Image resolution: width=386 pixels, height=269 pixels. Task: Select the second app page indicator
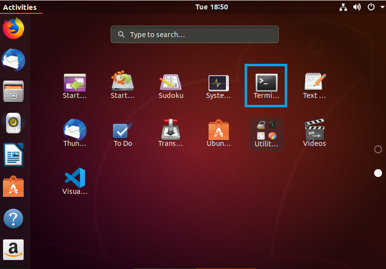click(x=378, y=173)
